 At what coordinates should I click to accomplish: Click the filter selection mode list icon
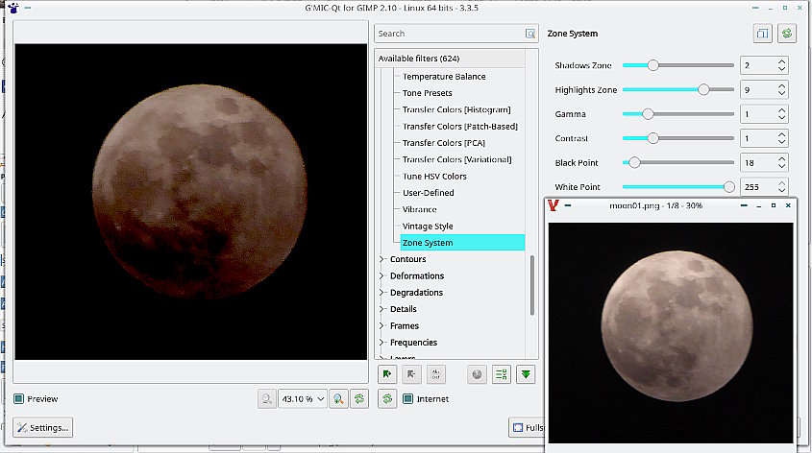click(x=501, y=374)
